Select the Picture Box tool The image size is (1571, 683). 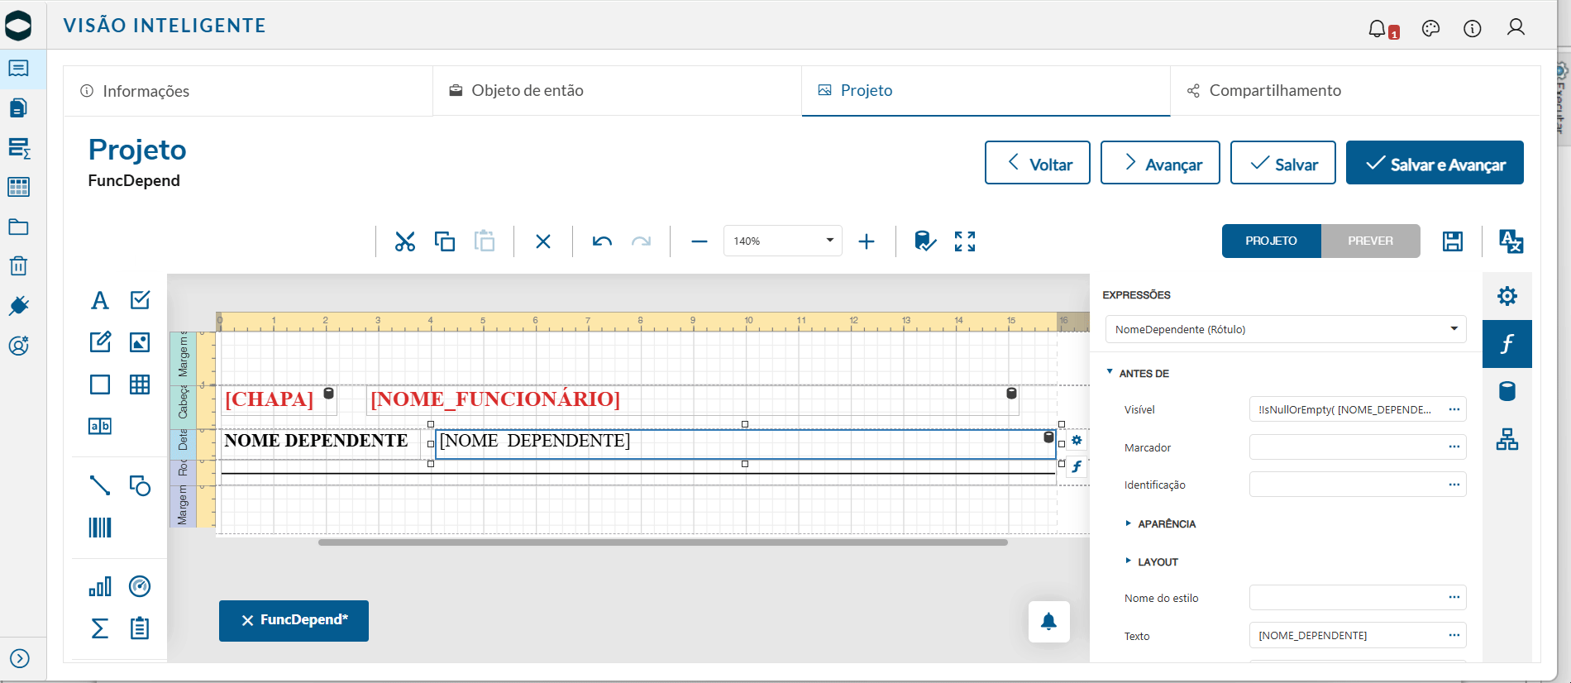(x=140, y=341)
